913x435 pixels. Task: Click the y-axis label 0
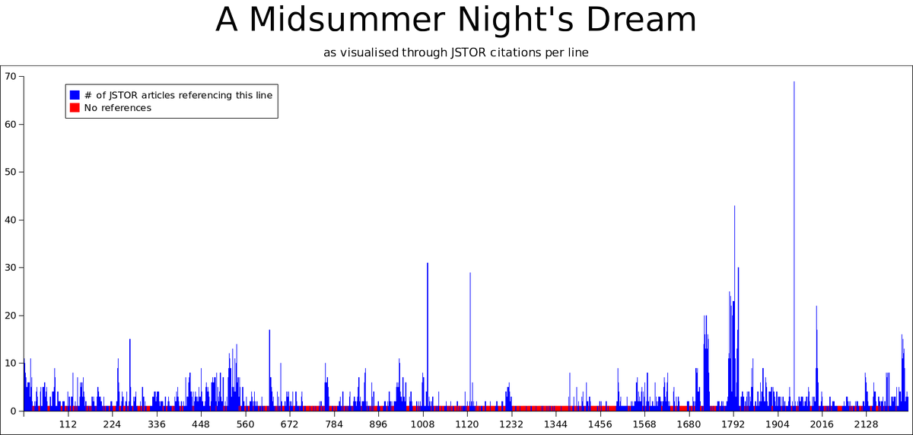(x=14, y=411)
